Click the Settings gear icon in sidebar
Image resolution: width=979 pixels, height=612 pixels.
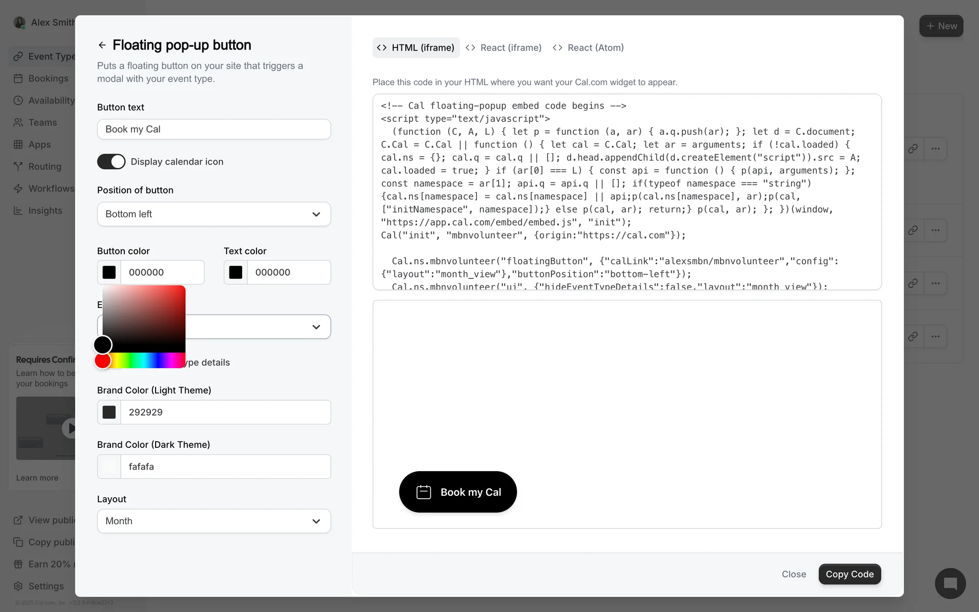click(18, 586)
